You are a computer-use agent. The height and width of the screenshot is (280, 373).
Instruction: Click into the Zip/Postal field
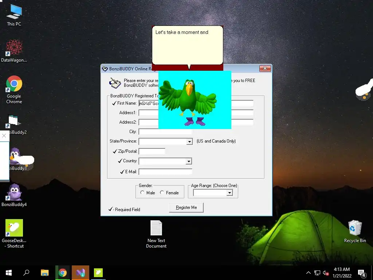point(152,151)
